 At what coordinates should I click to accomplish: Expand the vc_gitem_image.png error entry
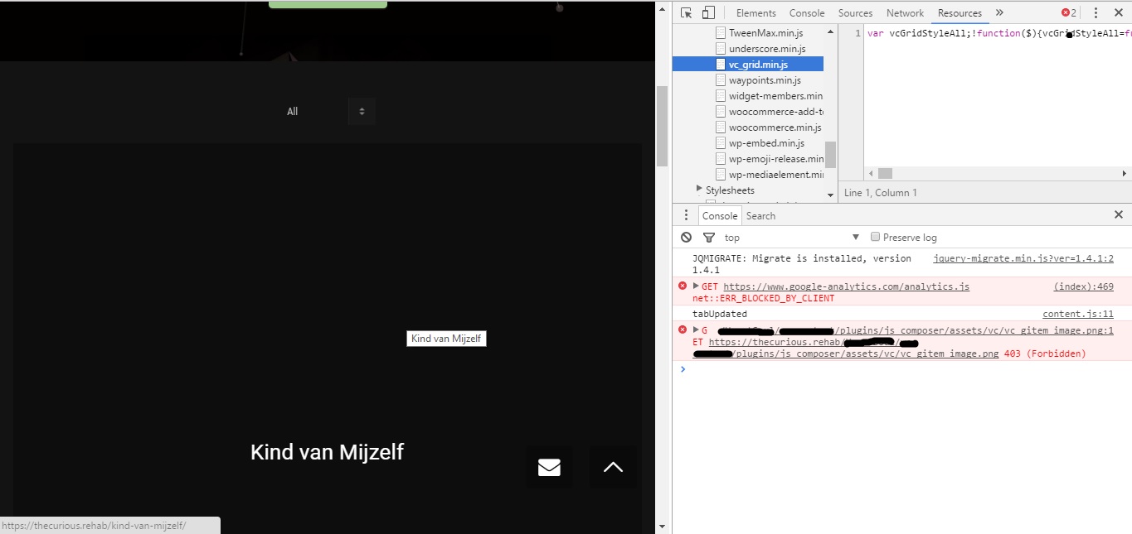(697, 330)
